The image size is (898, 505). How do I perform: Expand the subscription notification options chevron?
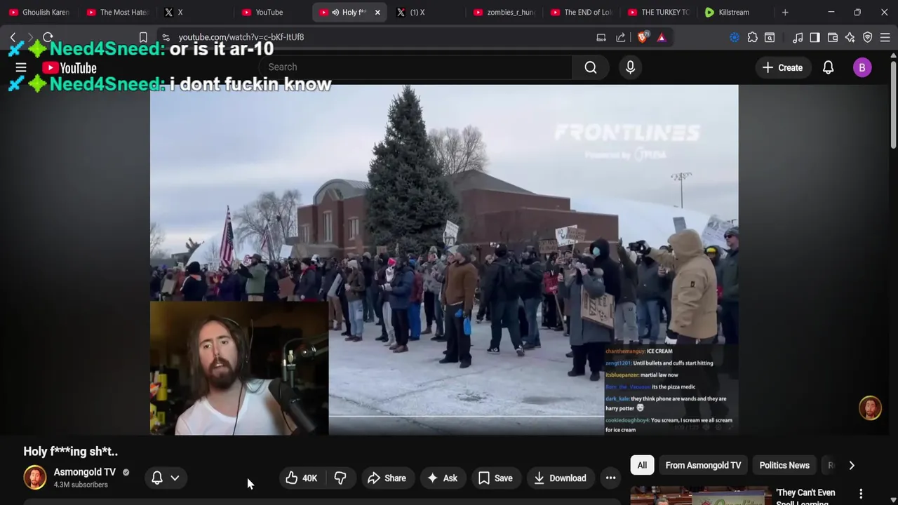[x=175, y=478]
